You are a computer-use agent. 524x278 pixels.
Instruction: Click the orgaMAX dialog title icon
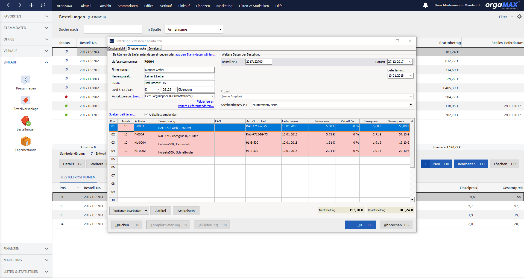point(112,41)
